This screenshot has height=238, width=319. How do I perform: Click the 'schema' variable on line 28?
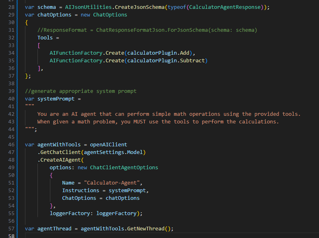(47, 7)
